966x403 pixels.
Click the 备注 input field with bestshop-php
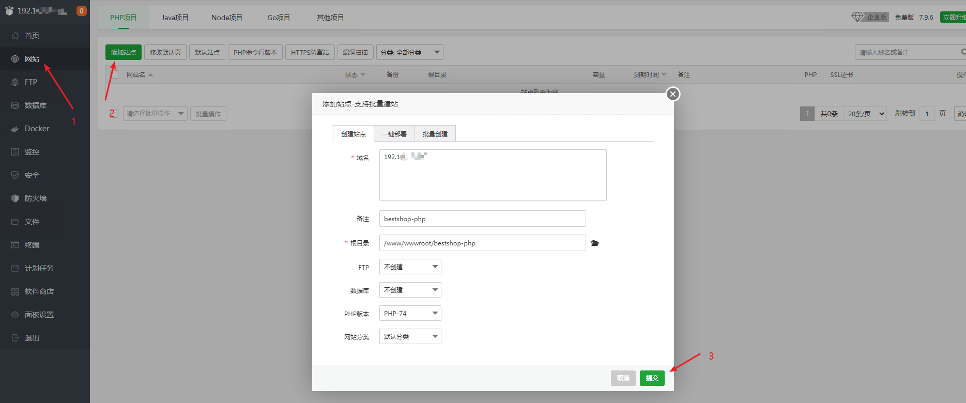(x=482, y=219)
